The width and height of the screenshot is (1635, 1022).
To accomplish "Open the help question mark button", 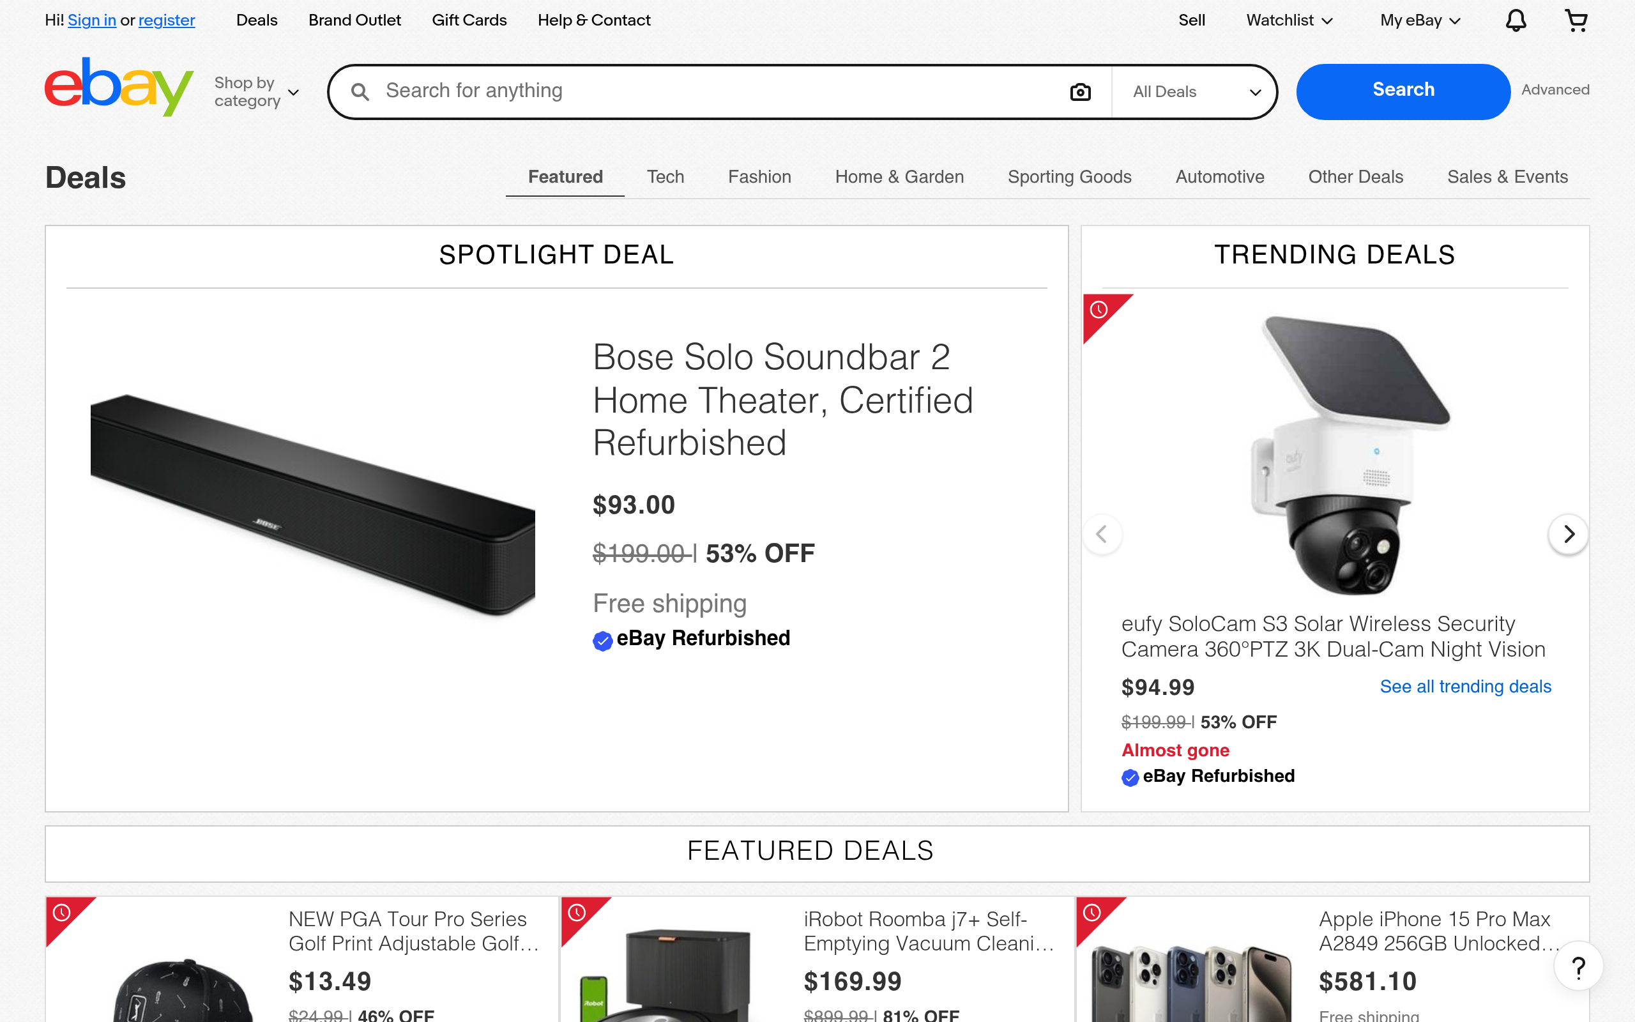I will click(x=1578, y=968).
